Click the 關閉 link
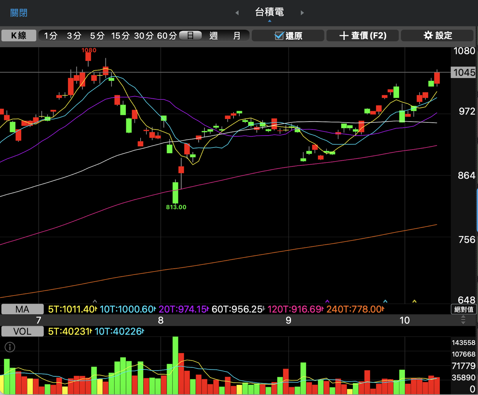The image size is (478, 395). (19, 13)
